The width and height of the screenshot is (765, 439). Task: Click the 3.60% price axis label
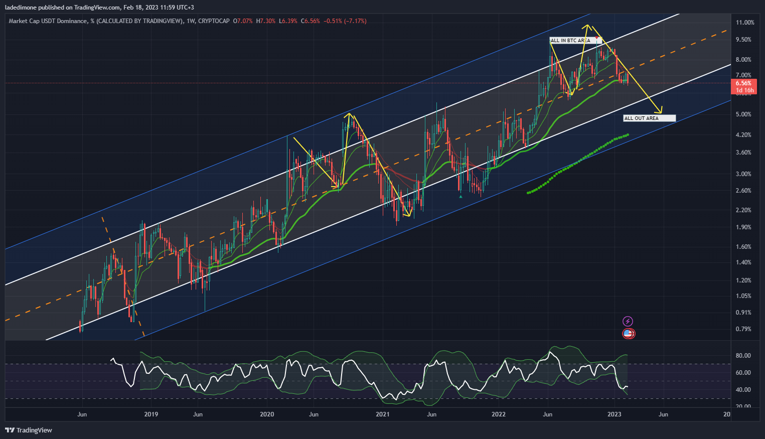point(743,153)
